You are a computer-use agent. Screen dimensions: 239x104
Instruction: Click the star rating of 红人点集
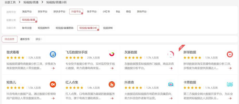click(x=74, y=88)
